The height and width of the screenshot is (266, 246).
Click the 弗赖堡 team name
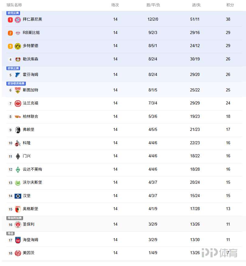click(29, 130)
